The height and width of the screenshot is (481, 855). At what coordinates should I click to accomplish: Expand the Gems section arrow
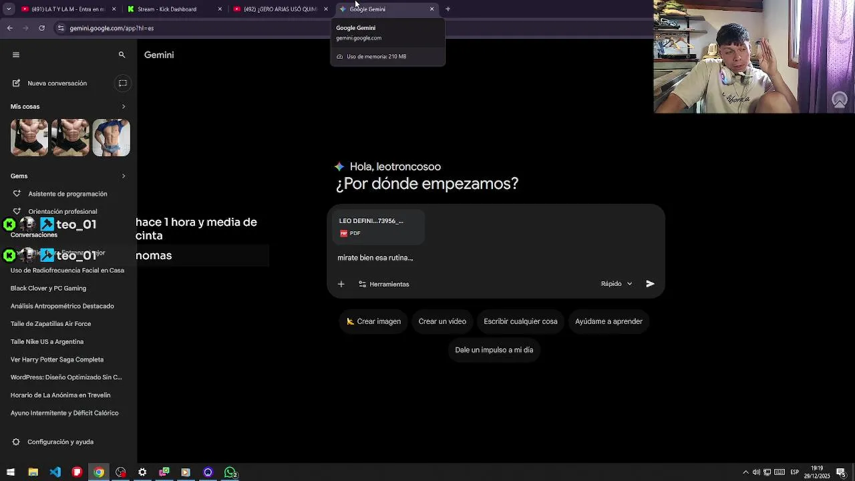pyautogui.click(x=124, y=176)
